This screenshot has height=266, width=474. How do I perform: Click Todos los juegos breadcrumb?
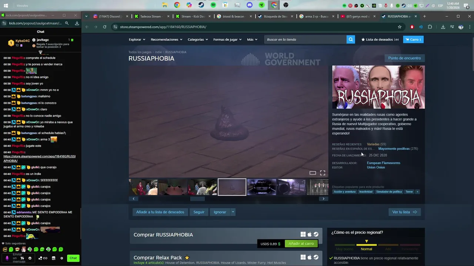[x=140, y=52]
